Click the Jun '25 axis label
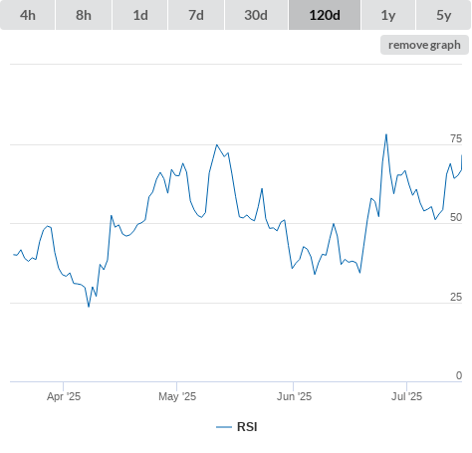Viewport: 472px width, 453px height. click(x=294, y=396)
